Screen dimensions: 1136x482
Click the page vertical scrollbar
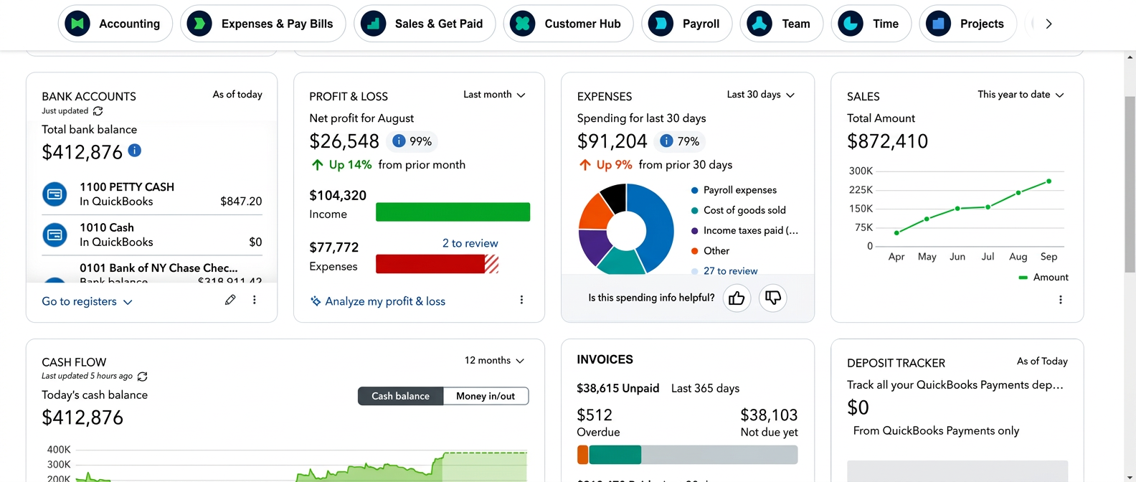pyautogui.click(x=1130, y=184)
